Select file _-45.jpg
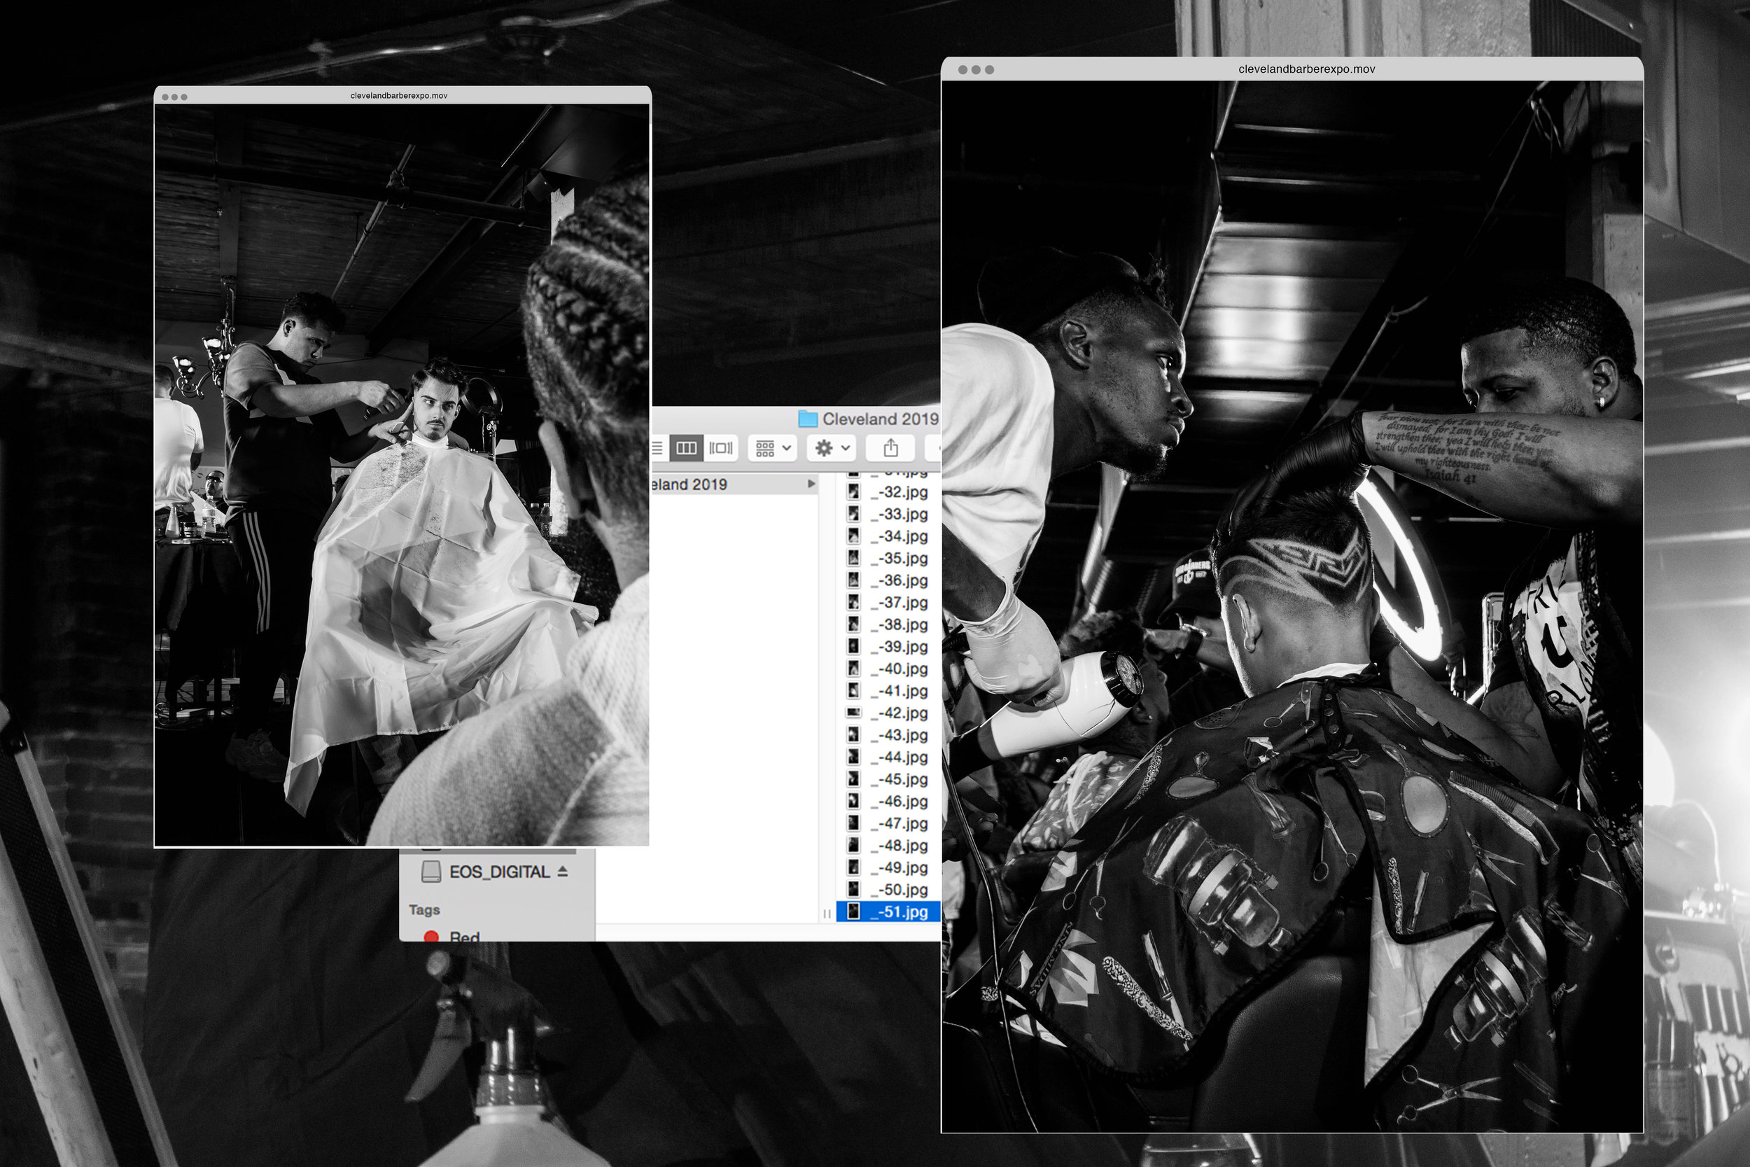The width and height of the screenshot is (1750, 1167). (x=888, y=779)
